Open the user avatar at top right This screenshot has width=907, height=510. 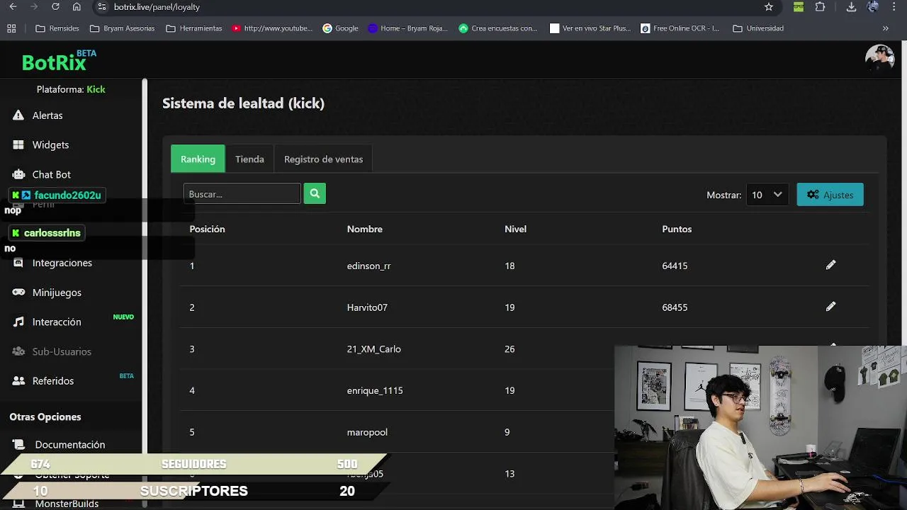[879, 58]
